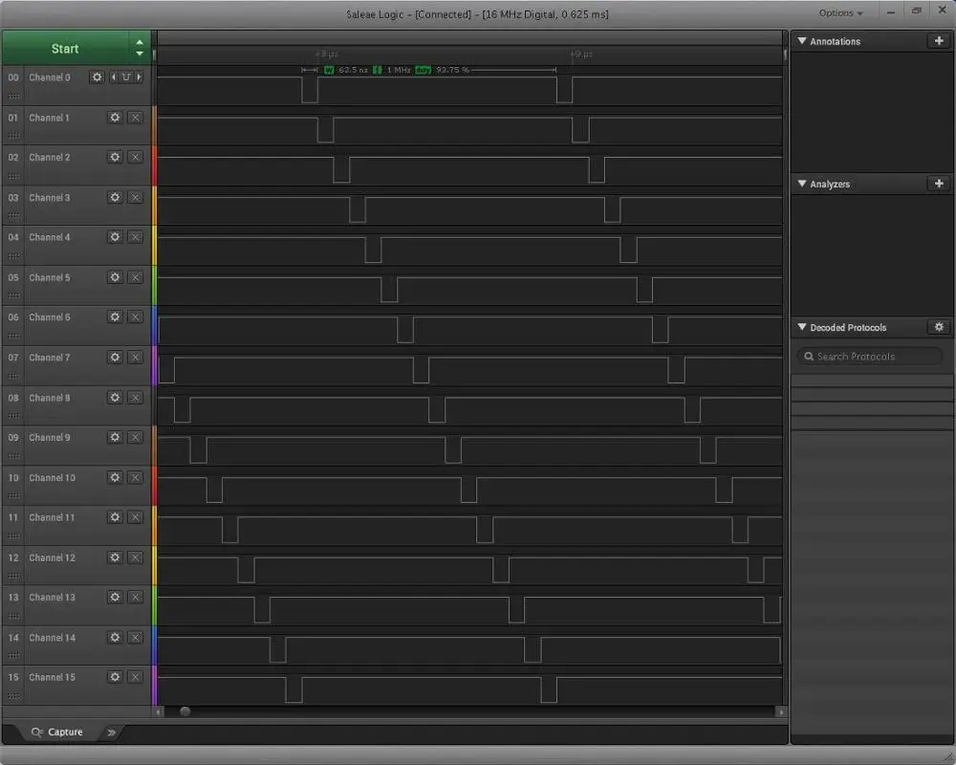
Task: Click the 93.75 % duty cycle measurement
Action: pos(452,70)
